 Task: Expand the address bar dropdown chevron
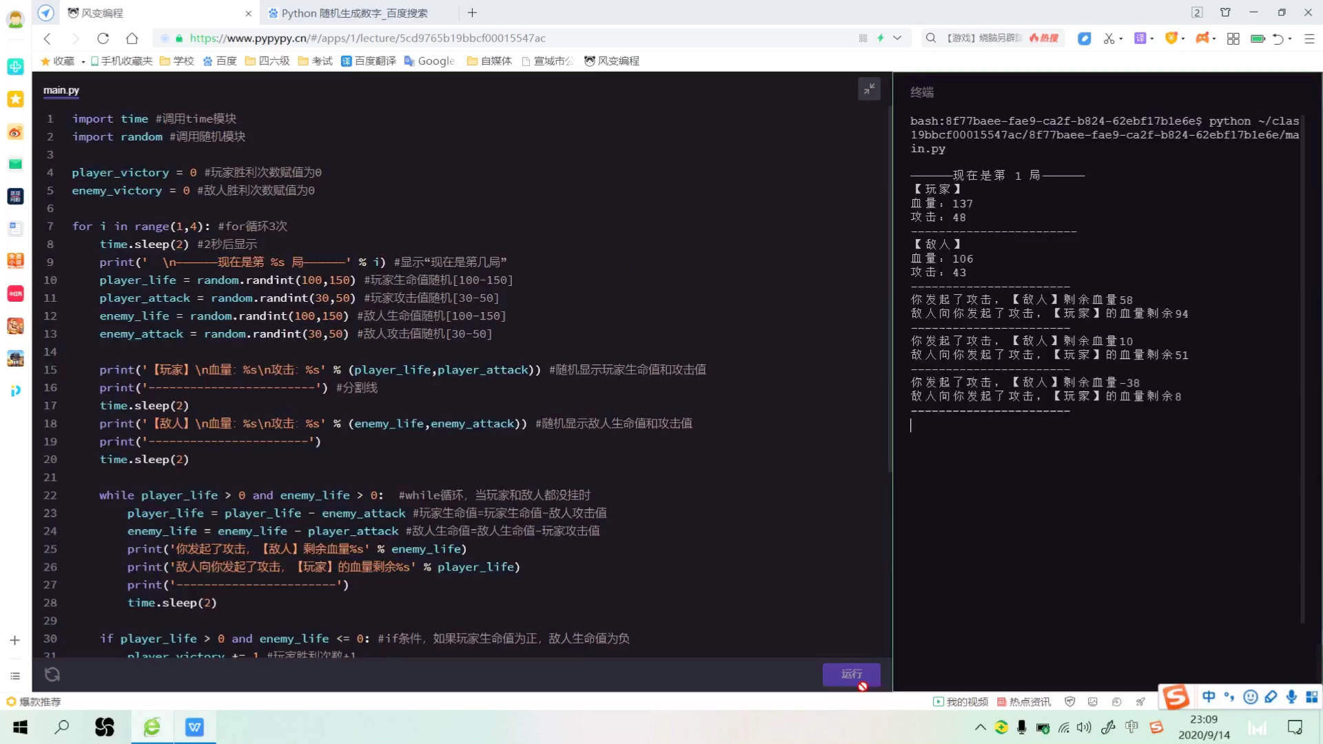(897, 38)
